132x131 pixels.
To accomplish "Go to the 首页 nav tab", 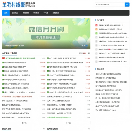I will (6, 13).
